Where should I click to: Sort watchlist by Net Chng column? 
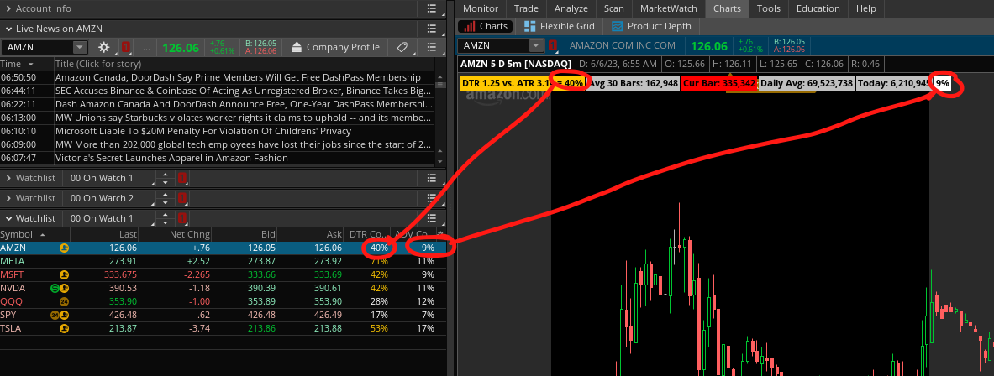(x=175, y=234)
